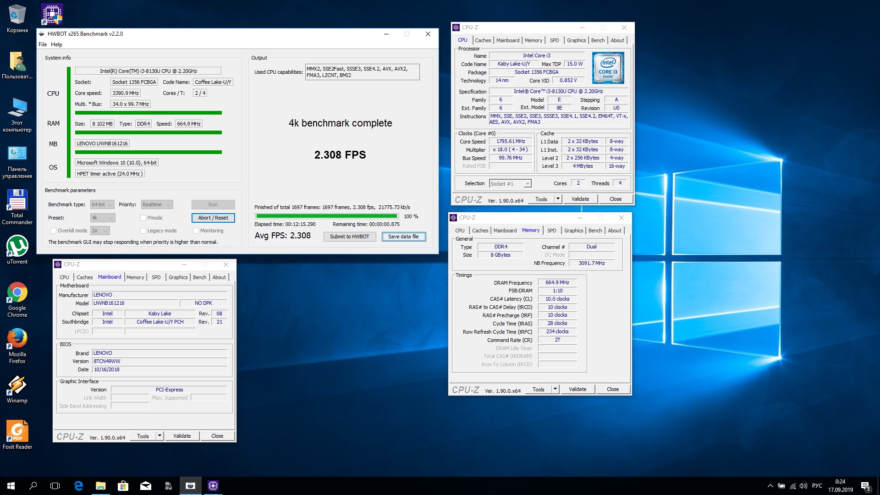Expand Tools arrow in CPU-Z Mainboard window
The width and height of the screenshot is (880, 495).
[x=159, y=436]
